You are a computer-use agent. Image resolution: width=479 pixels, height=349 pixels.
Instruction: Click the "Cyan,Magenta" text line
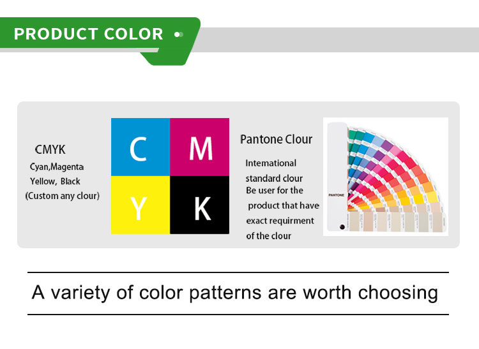click(x=57, y=167)
